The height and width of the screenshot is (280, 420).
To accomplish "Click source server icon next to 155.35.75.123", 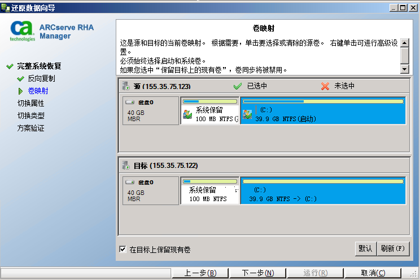I will [126, 86].
